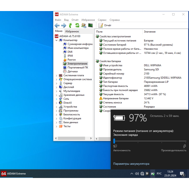Open the Отчёт menu

tap(75, 20)
